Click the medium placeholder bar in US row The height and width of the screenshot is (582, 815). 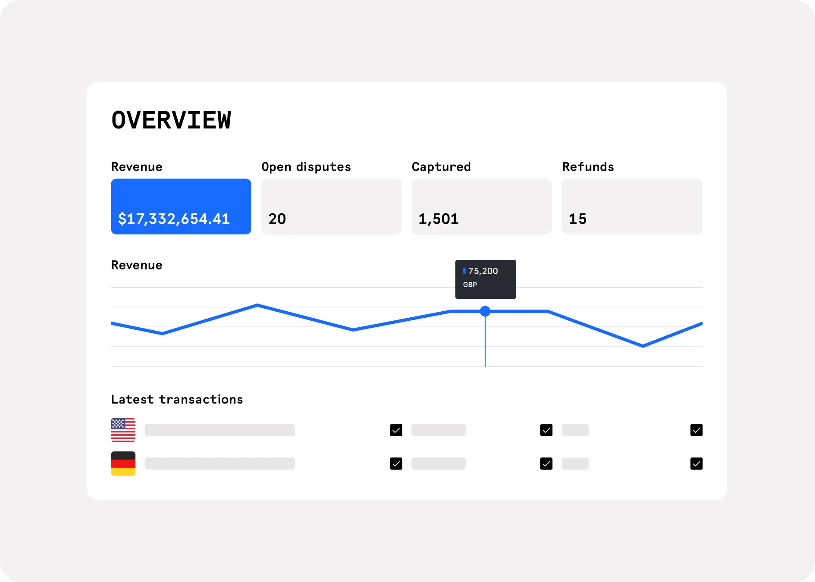[x=439, y=430]
